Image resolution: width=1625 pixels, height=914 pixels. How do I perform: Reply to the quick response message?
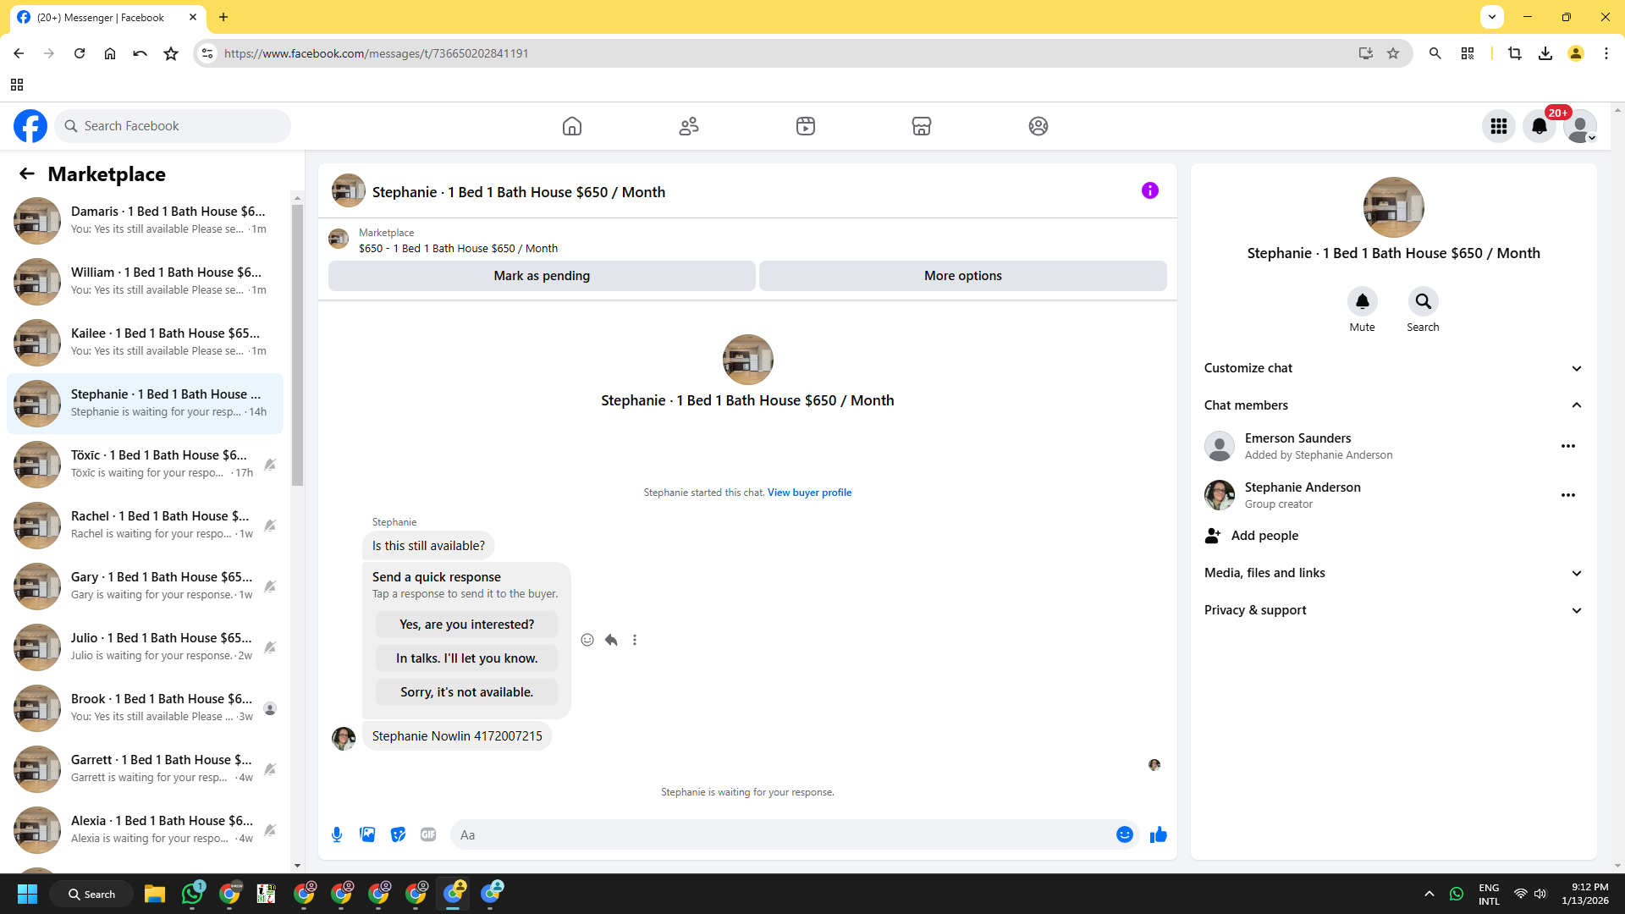click(611, 640)
